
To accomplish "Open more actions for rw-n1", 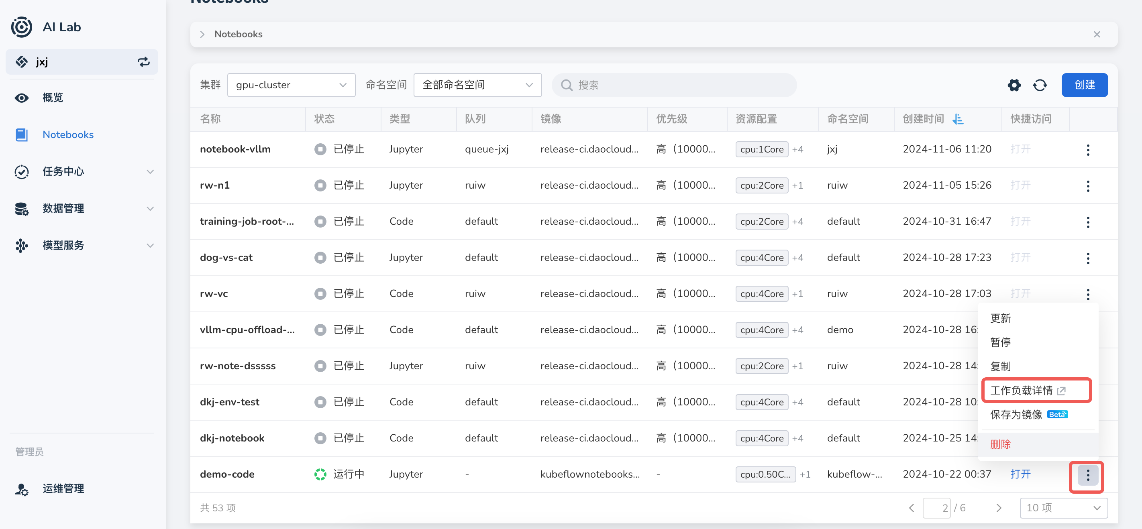I will [1087, 186].
